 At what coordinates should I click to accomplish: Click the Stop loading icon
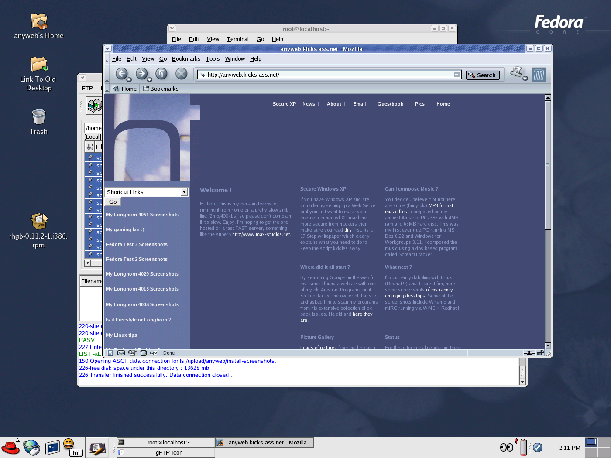pos(181,74)
